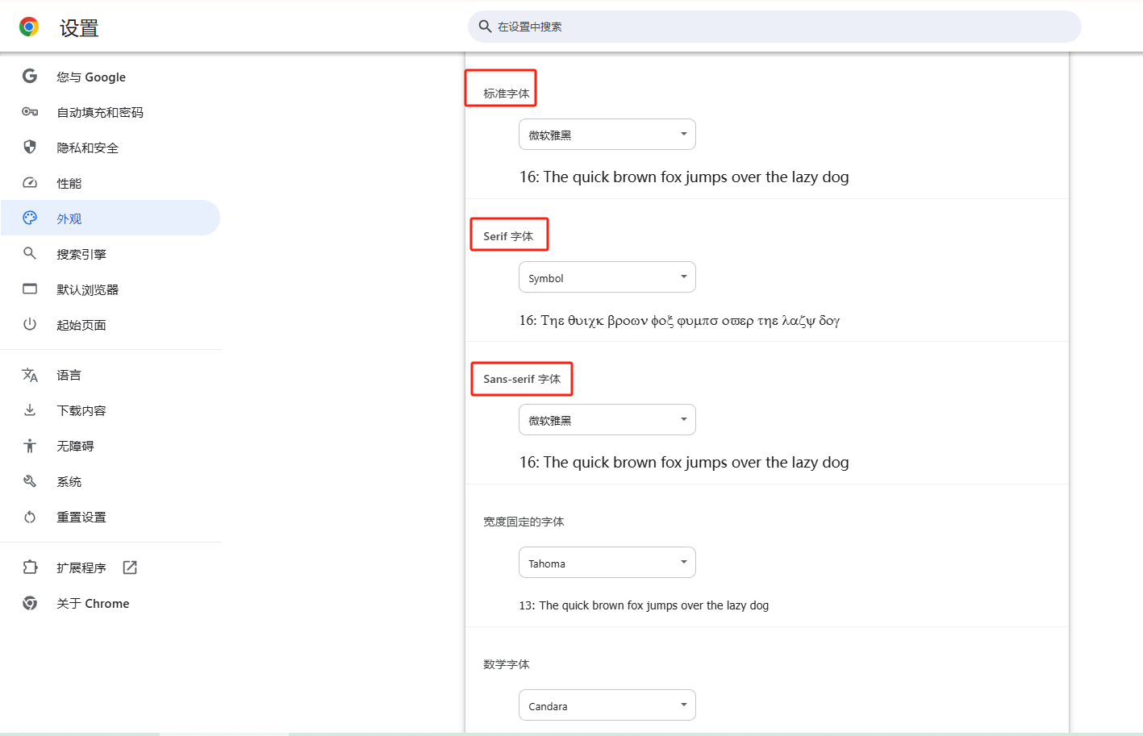Click the Sans-serif preview sentence
This screenshot has width=1143, height=736.
point(684,463)
